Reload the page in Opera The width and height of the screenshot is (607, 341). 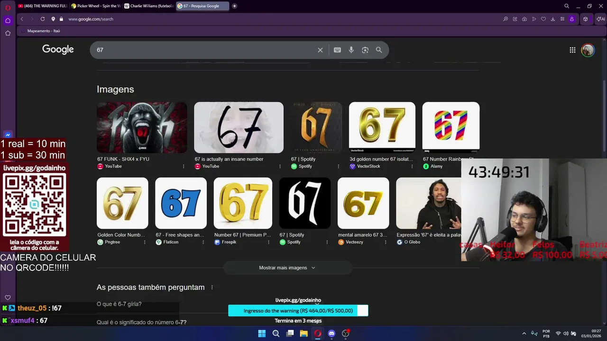(x=43, y=19)
